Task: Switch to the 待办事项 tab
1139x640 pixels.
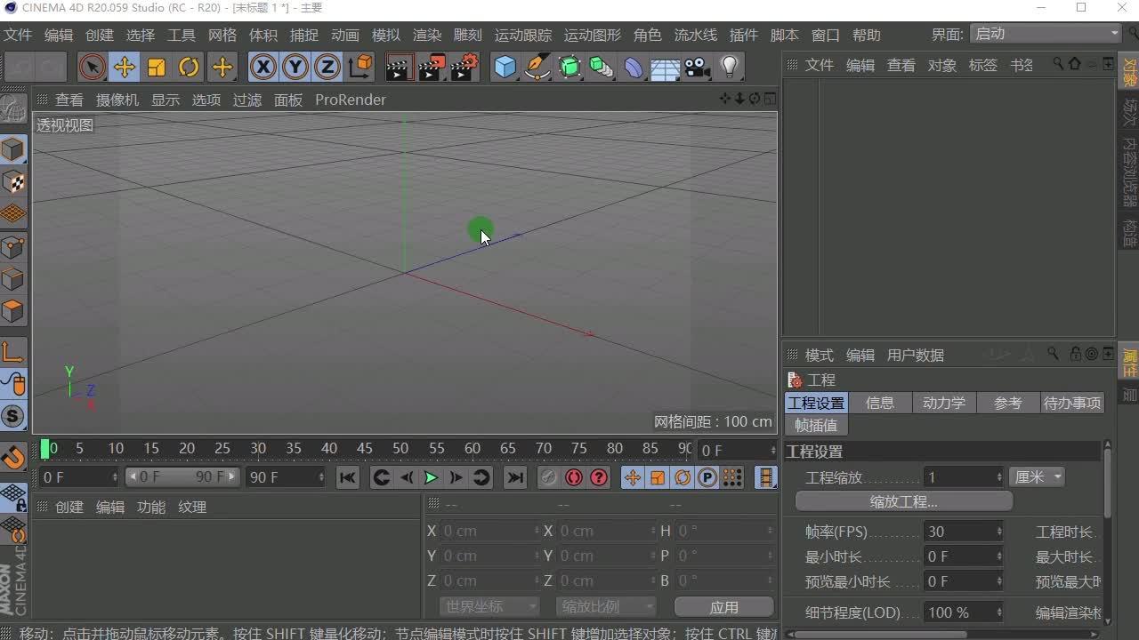Action: [1072, 403]
